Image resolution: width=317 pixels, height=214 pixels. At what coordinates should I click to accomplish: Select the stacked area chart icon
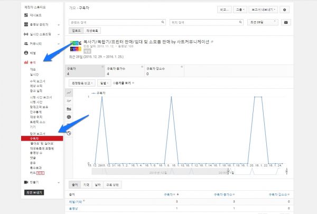(x=69, y=109)
